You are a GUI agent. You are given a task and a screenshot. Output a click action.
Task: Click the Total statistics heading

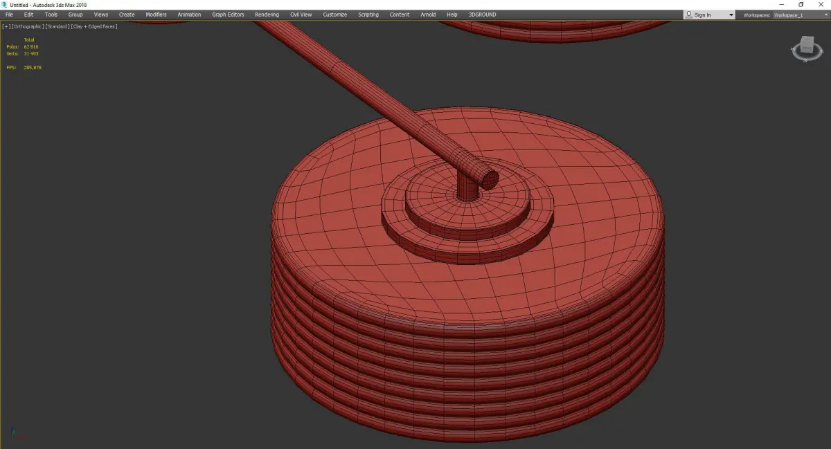(x=29, y=40)
